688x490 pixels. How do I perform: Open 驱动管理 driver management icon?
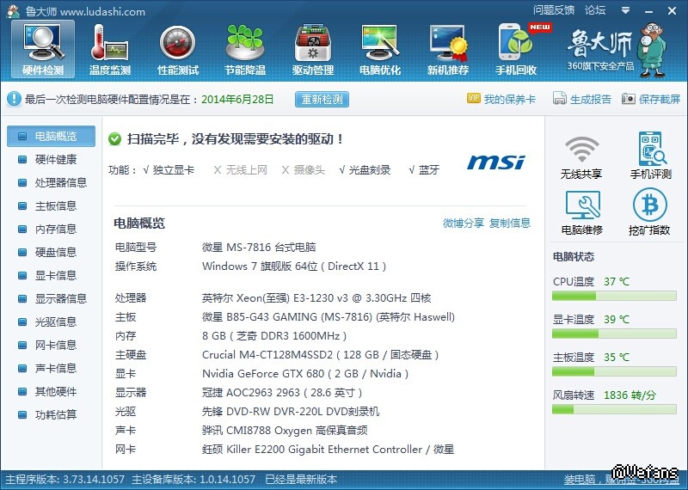[313, 41]
